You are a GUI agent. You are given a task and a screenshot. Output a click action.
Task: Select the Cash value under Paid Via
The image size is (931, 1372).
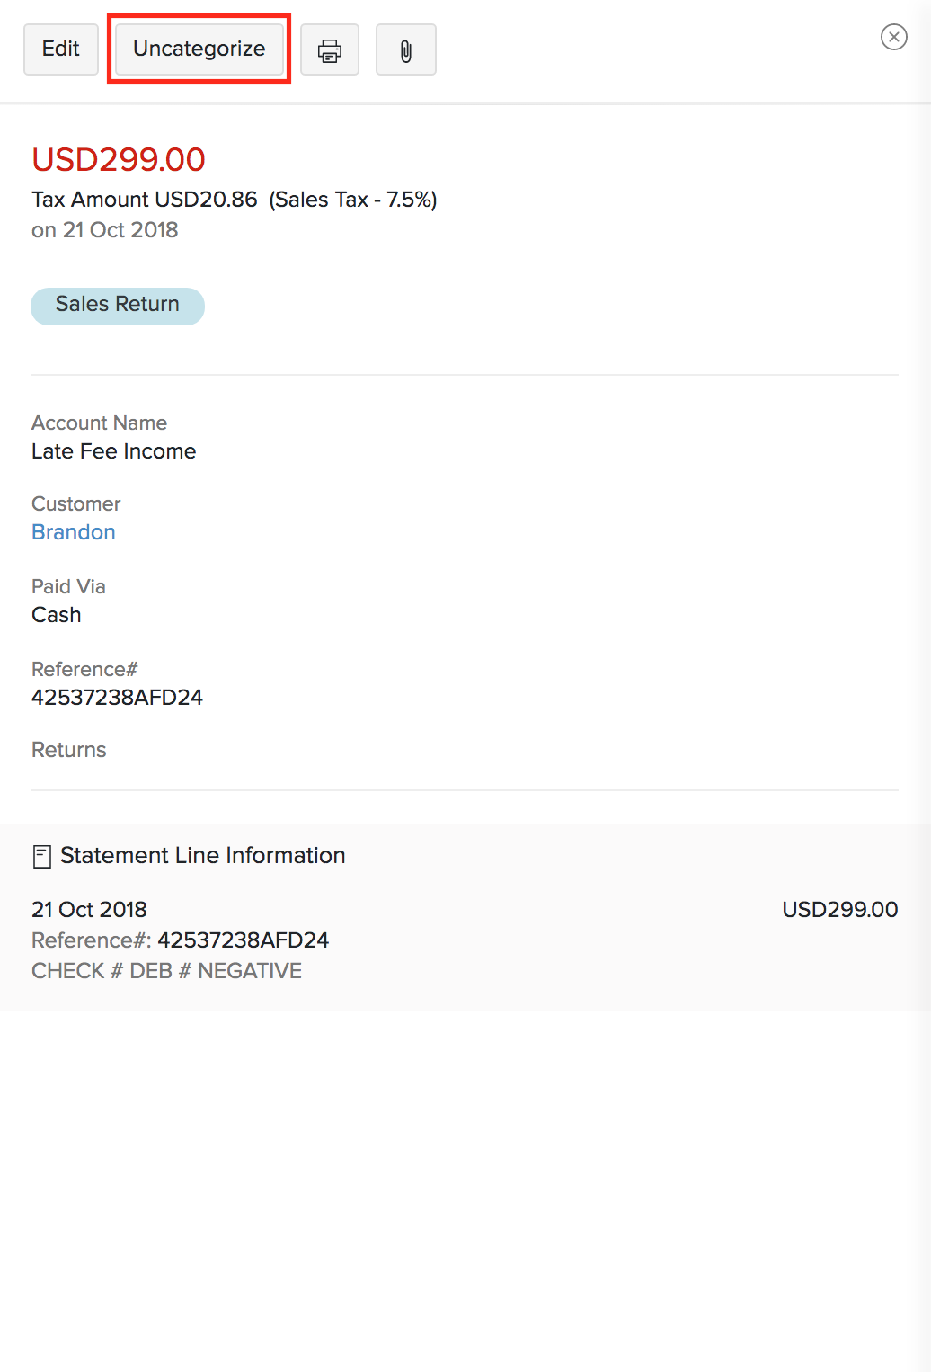57,615
